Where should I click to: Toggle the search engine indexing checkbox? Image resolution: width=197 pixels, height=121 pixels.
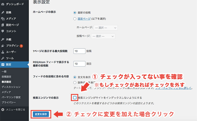click(x=75, y=98)
